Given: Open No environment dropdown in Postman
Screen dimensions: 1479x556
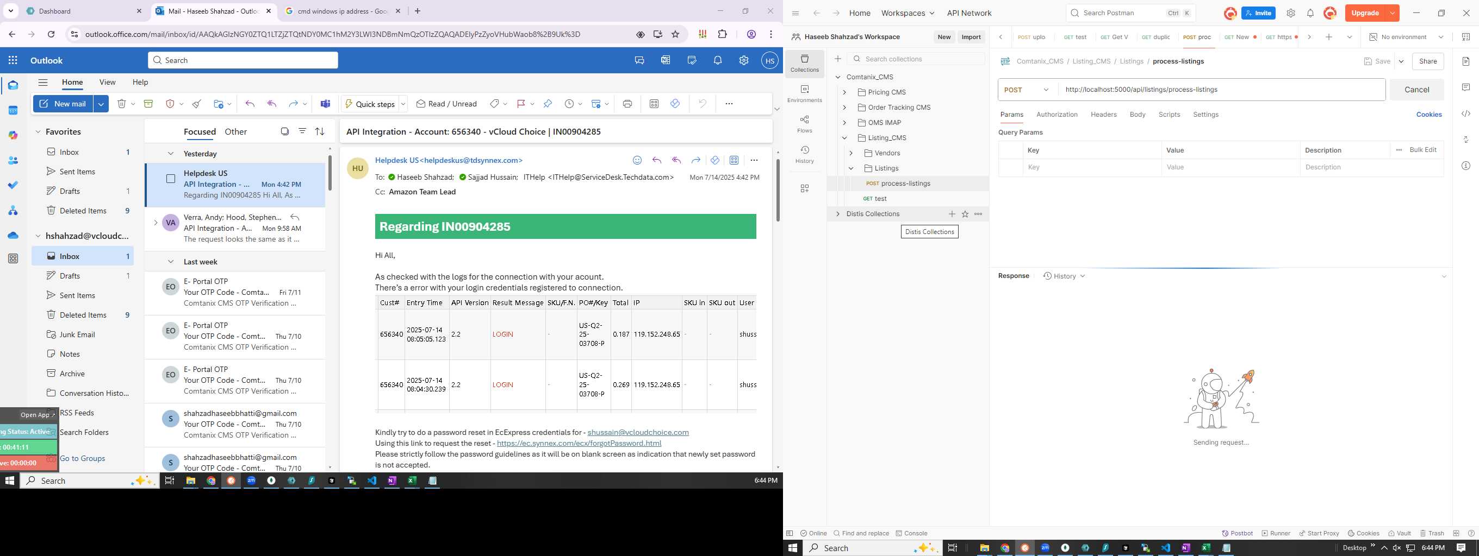Looking at the screenshot, I should click(x=1406, y=37).
